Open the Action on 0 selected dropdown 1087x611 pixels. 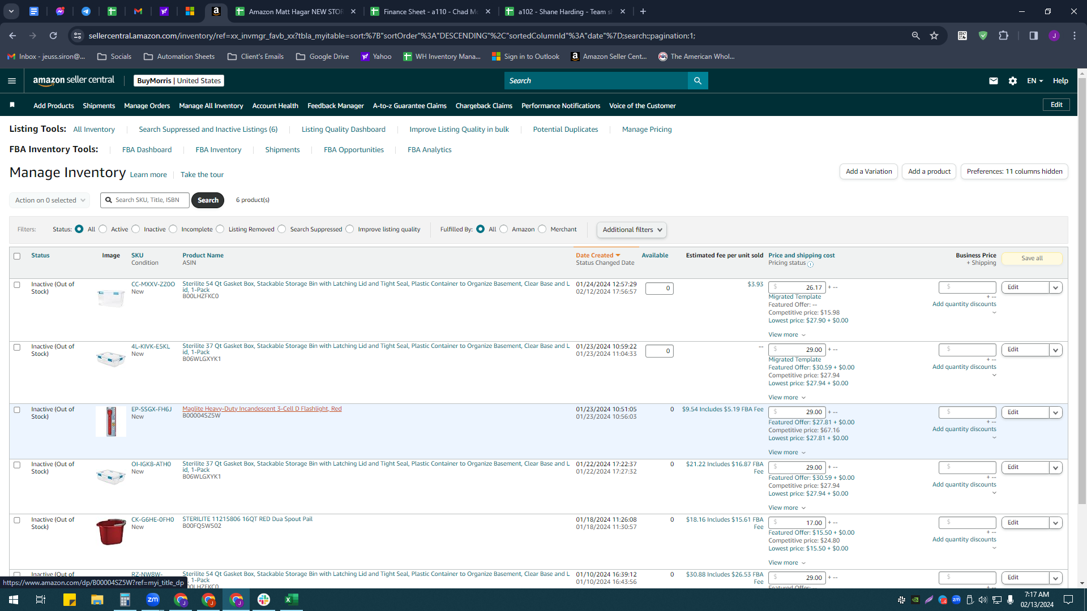click(x=50, y=200)
